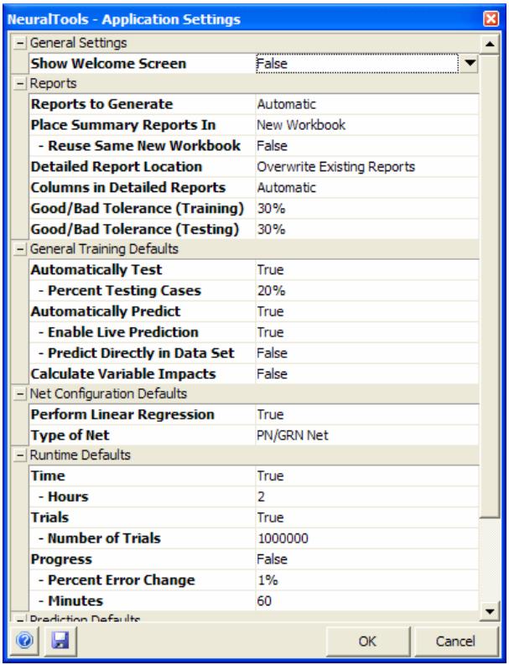
Task: Select the Training tolerance 30% value
Action: click(367, 208)
